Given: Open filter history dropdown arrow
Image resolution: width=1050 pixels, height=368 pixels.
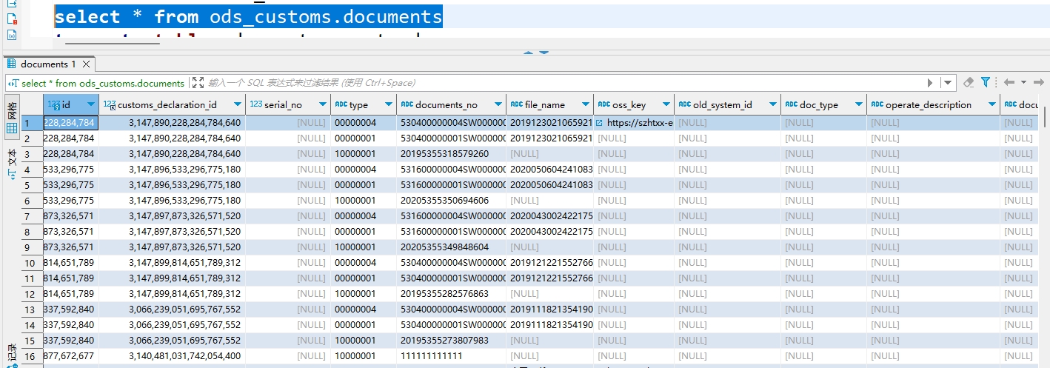Looking at the screenshot, I should pyautogui.click(x=948, y=83).
